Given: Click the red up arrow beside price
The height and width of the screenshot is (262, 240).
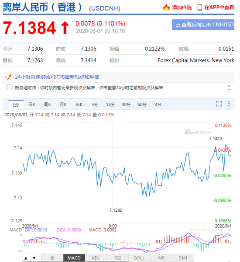Looking at the screenshot, I should pos(65,28).
